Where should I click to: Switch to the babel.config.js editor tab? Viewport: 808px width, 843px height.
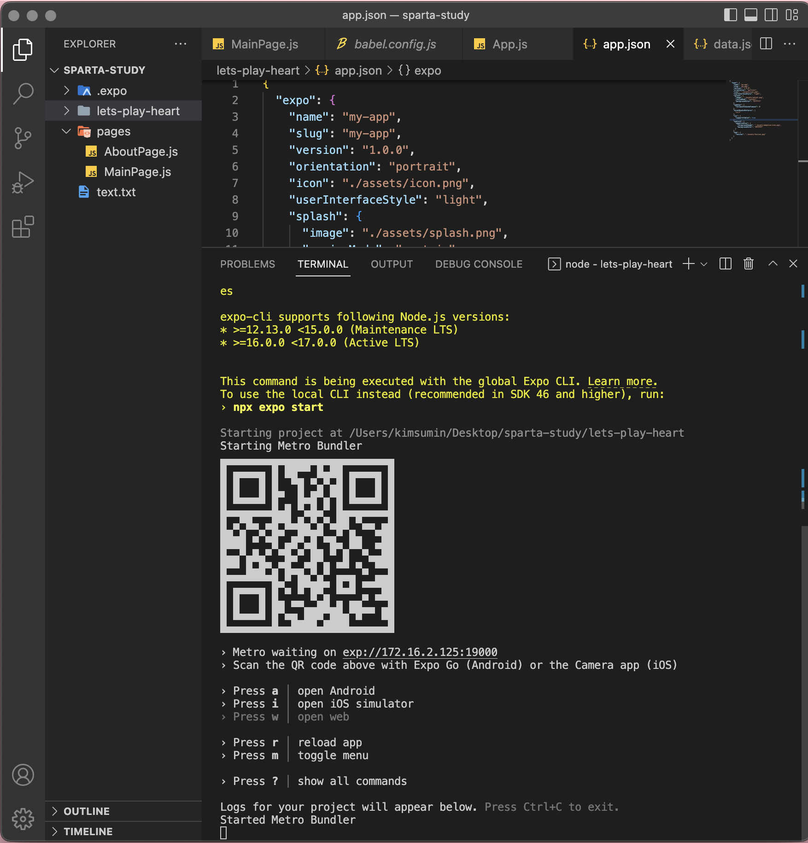pyautogui.click(x=393, y=44)
